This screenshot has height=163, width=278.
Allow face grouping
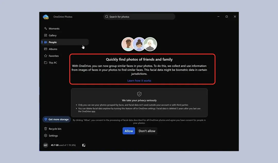(x=129, y=131)
